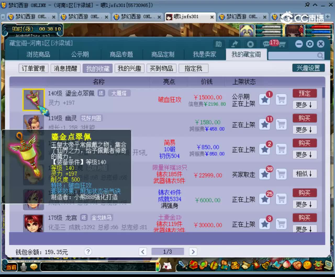Add 175级 龙宫 to shopping cart
335x277 pixels.
(281, 224)
